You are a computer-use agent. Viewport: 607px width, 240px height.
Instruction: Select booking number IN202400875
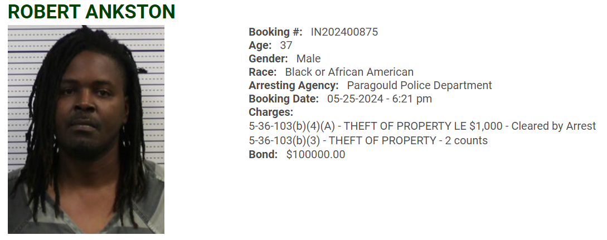(x=344, y=32)
